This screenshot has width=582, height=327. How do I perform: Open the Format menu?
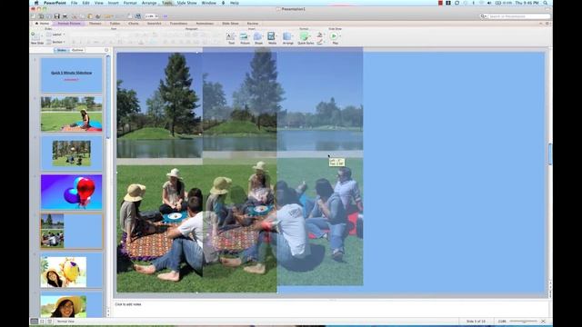pyautogui.click(x=130, y=3)
